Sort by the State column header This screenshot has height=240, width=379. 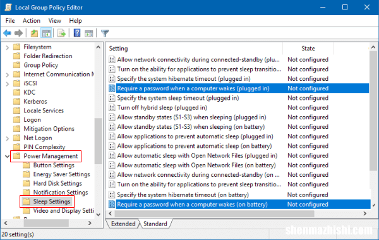click(308, 49)
